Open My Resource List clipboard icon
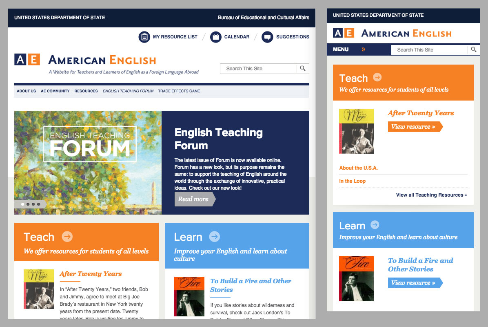Viewport: 488px width, 327px height. click(144, 37)
